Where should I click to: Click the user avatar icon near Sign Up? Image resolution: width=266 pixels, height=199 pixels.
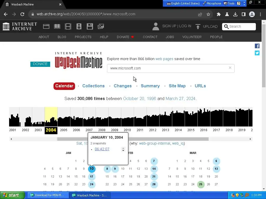click(x=156, y=26)
